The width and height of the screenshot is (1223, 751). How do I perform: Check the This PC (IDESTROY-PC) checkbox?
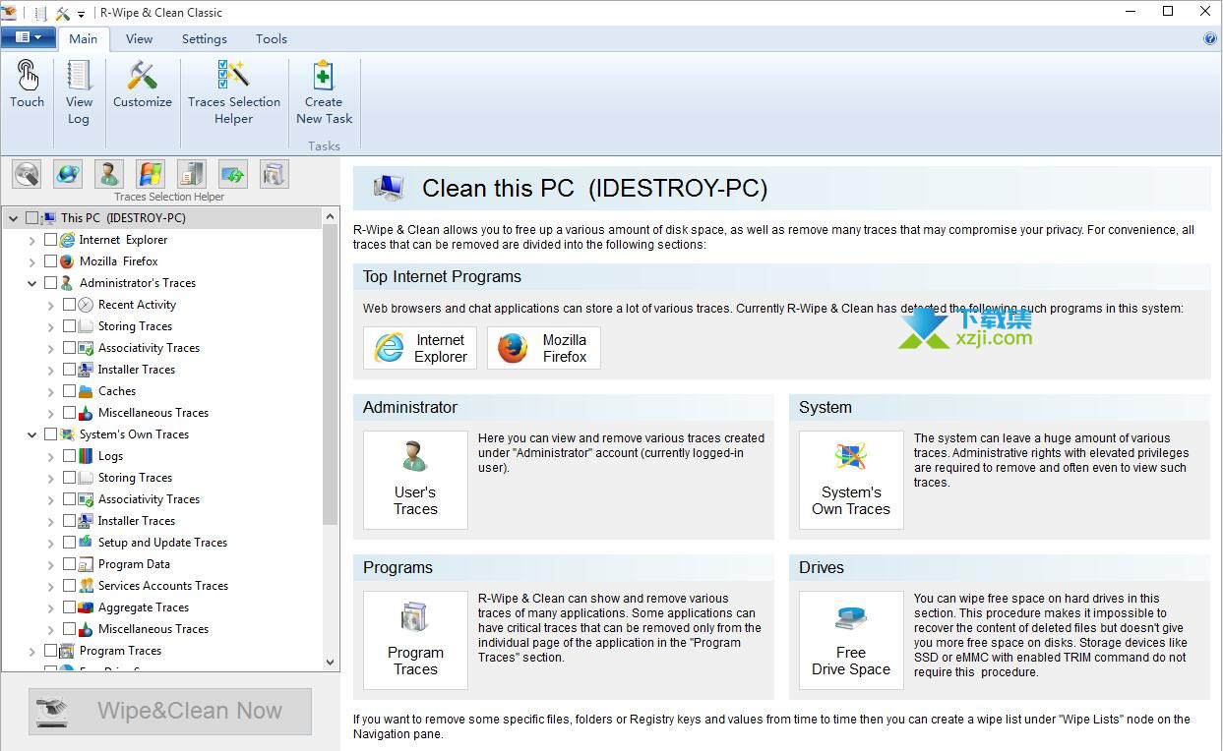32,218
